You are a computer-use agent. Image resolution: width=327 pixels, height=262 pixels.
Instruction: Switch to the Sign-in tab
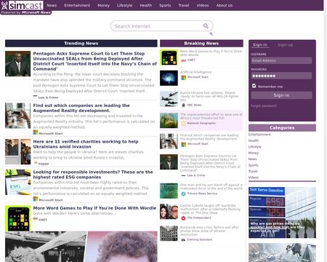pyautogui.click(x=260, y=45)
